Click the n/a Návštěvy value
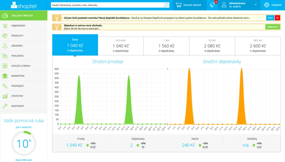285x162 pixels. [246, 145]
